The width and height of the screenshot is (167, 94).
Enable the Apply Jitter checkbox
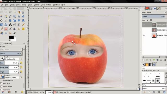click(1, 83)
